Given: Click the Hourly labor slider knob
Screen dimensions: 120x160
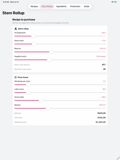Looking at the screenshot, I should pyautogui.click(x=41, y=100).
